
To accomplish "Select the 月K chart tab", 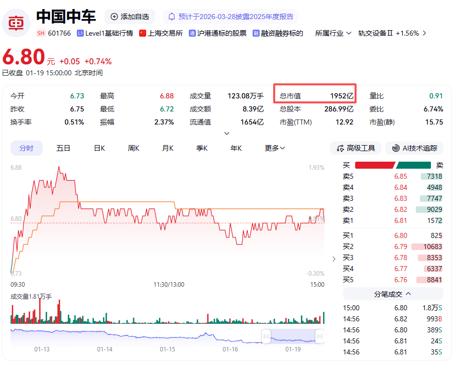I will [168, 148].
